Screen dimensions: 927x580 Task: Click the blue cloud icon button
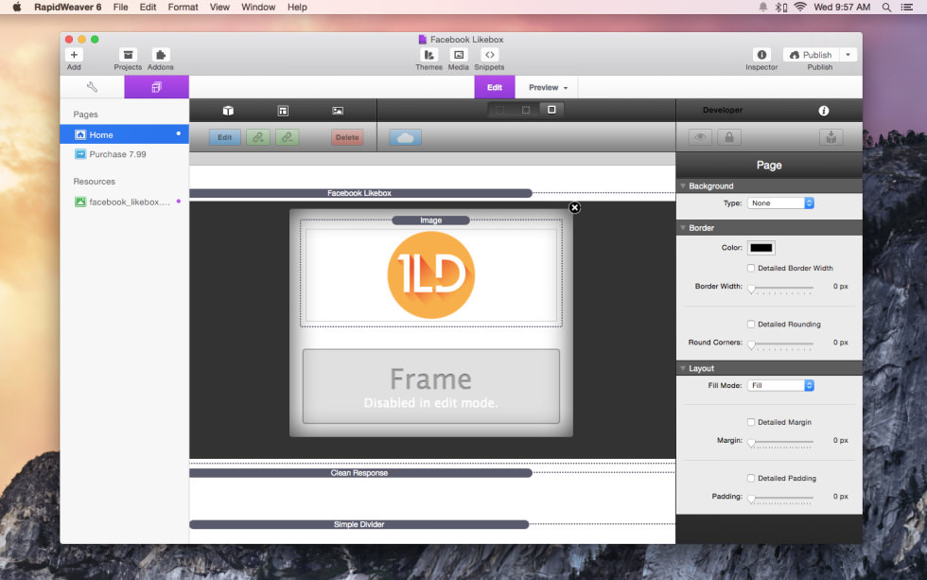click(x=405, y=137)
